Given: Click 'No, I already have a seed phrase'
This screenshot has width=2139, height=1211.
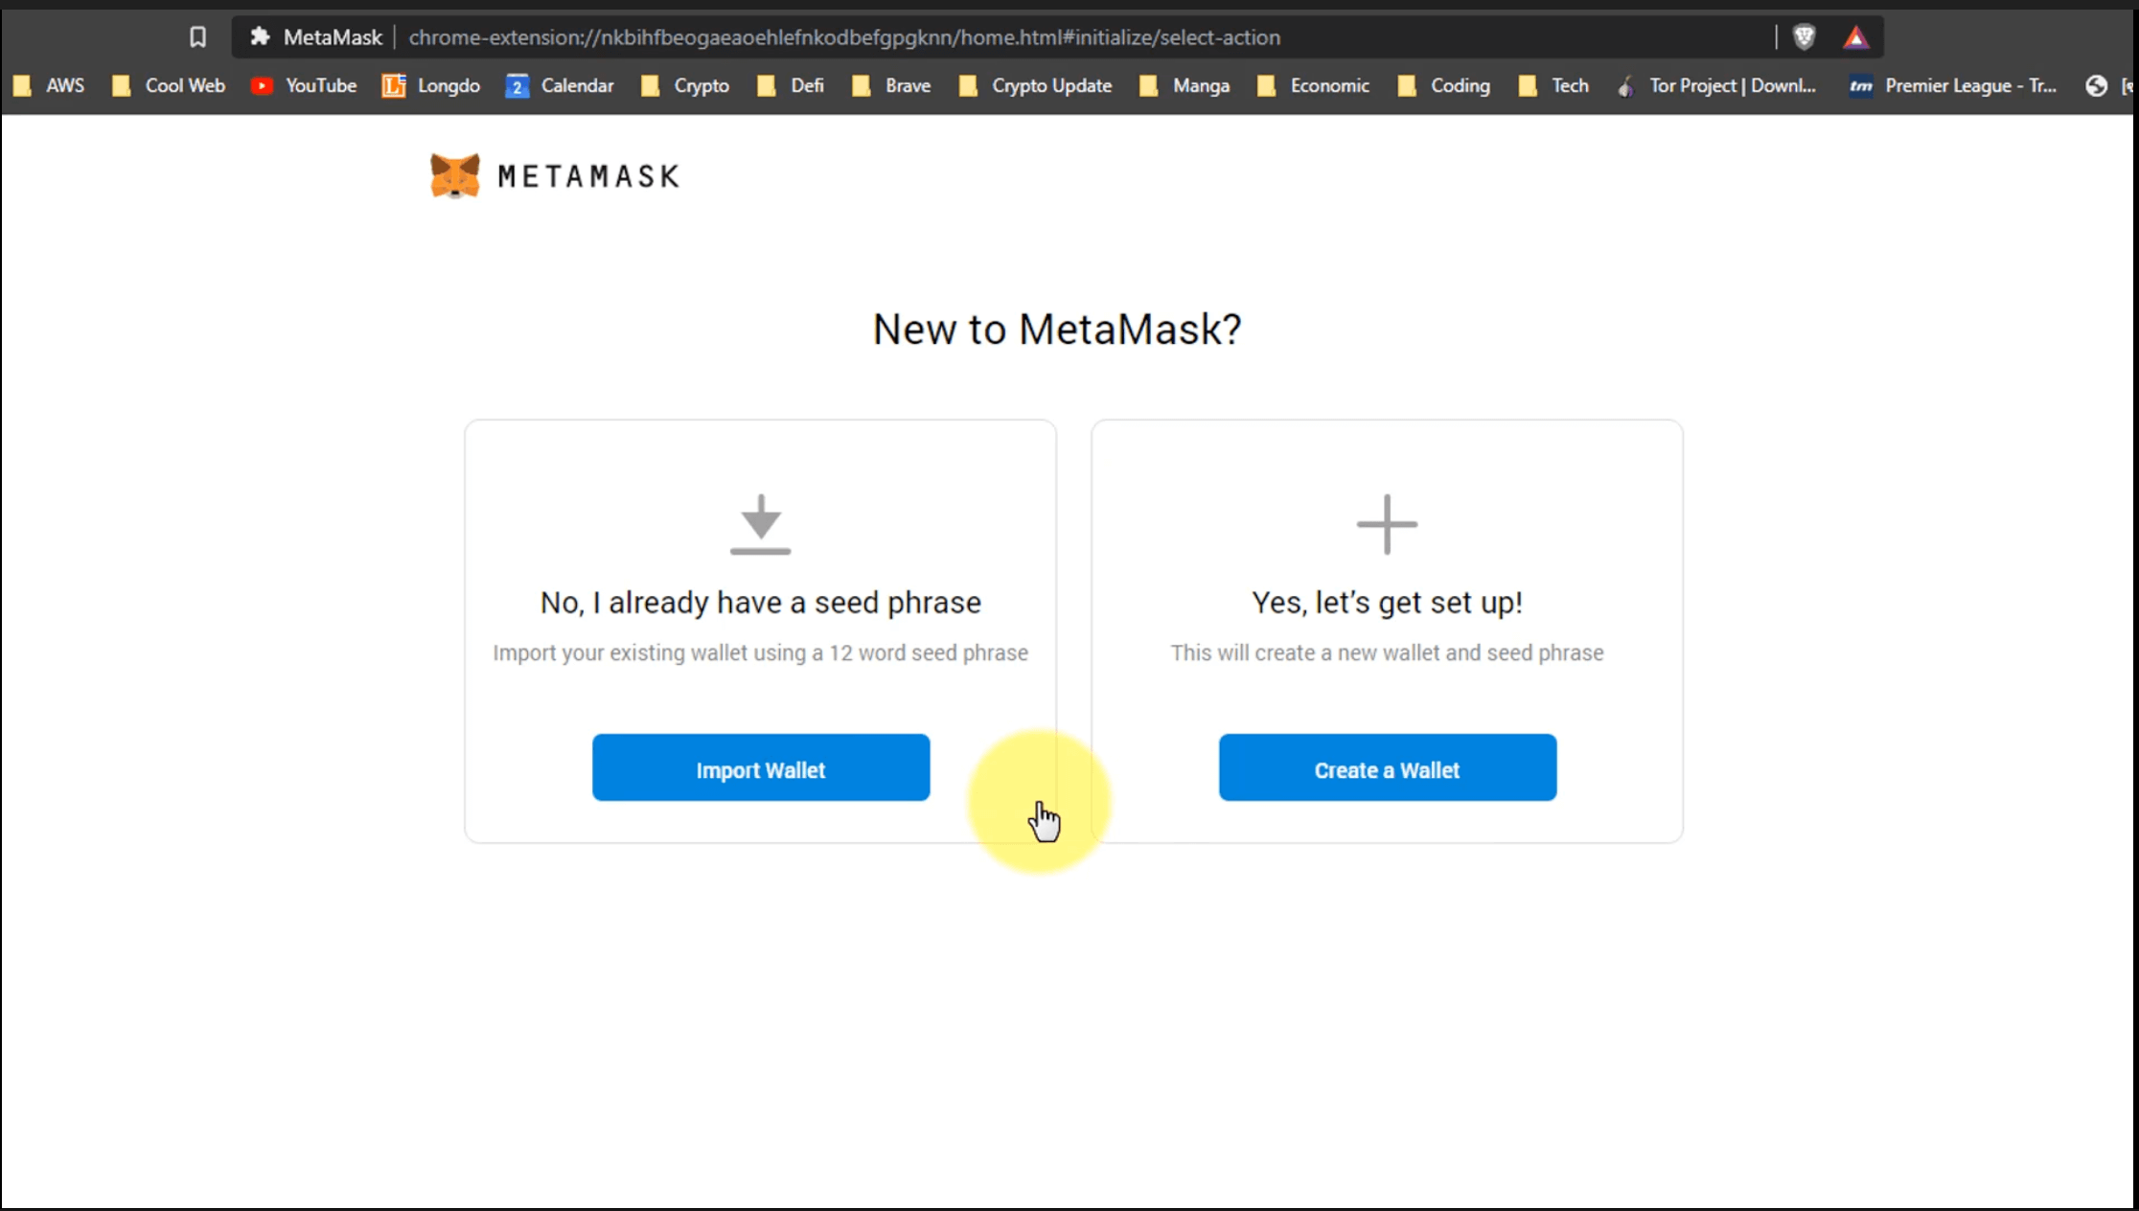Looking at the screenshot, I should (x=761, y=603).
